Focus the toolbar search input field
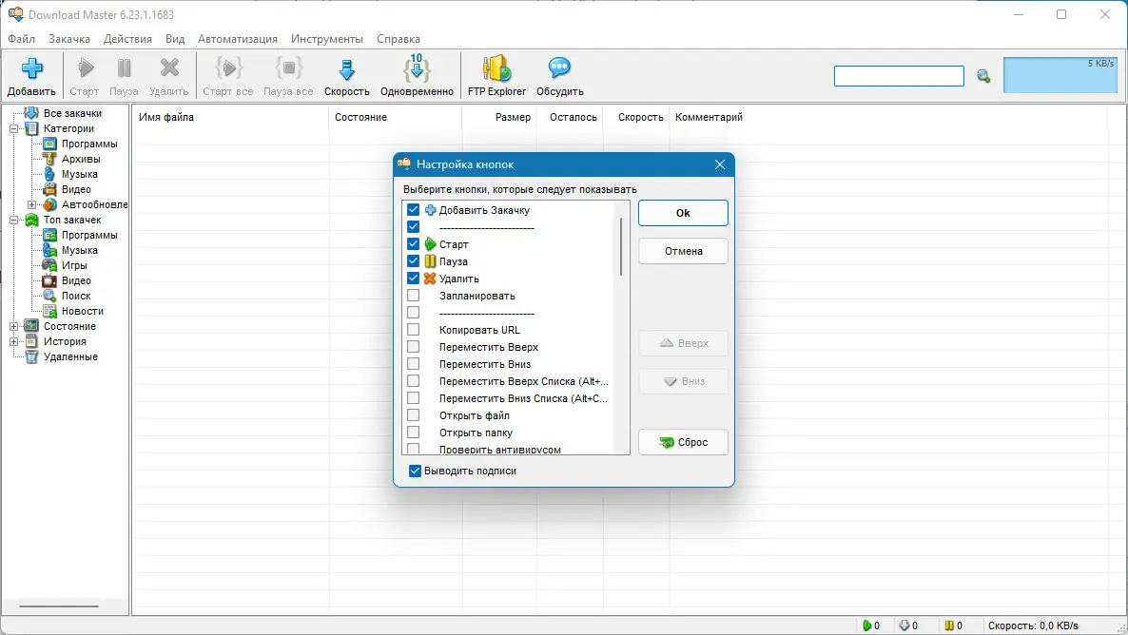1128x635 pixels. point(899,75)
